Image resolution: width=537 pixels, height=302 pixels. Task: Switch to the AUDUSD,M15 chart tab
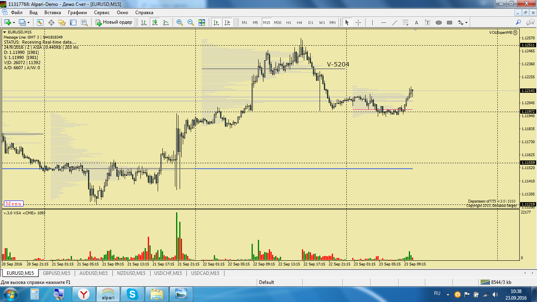(94, 273)
